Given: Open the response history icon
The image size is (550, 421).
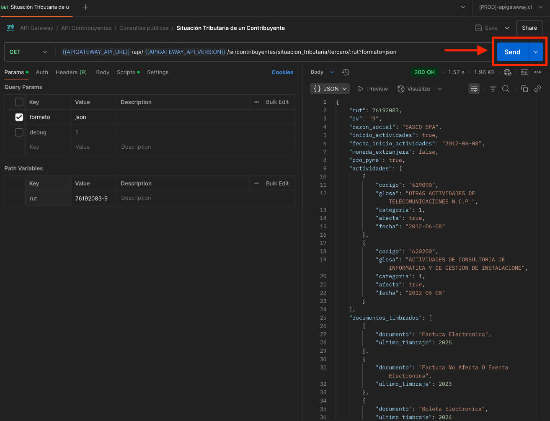Looking at the screenshot, I should pos(346,72).
